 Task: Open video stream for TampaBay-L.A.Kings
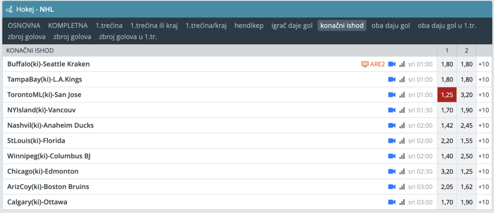click(x=392, y=79)
